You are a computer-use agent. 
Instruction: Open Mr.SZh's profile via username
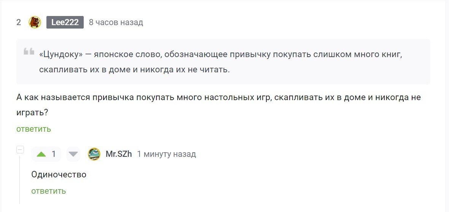click(x=119, y=154)
